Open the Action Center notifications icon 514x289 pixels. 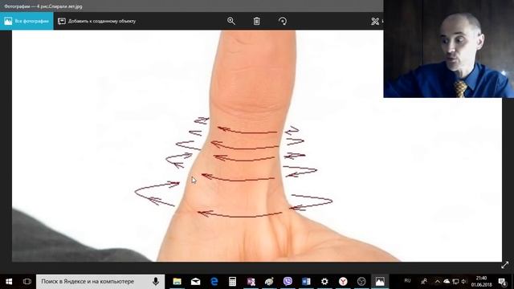click(x=502, y=282)
